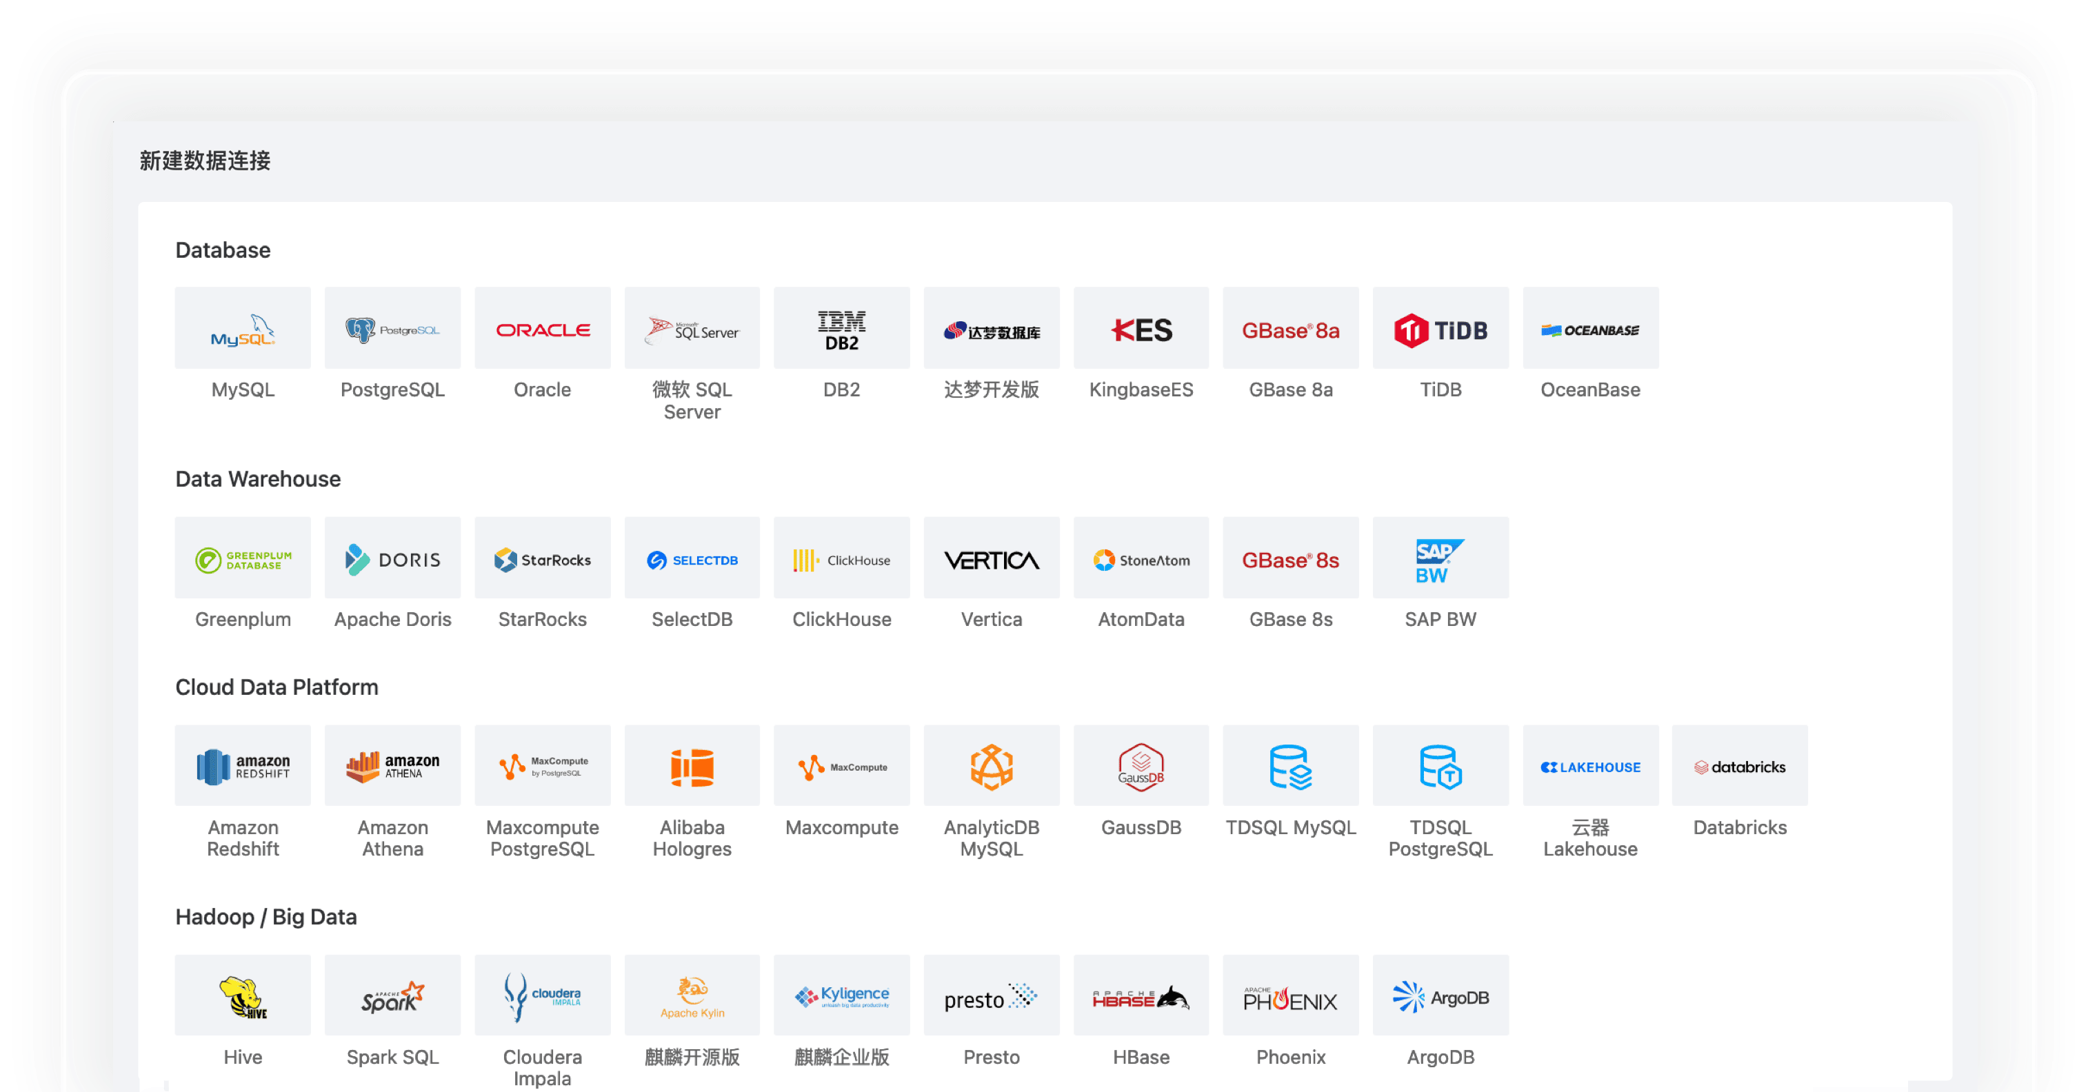
Task: Select the 达梦开发版 database icon
Action: pyautogui.click(x=992, y=328)
